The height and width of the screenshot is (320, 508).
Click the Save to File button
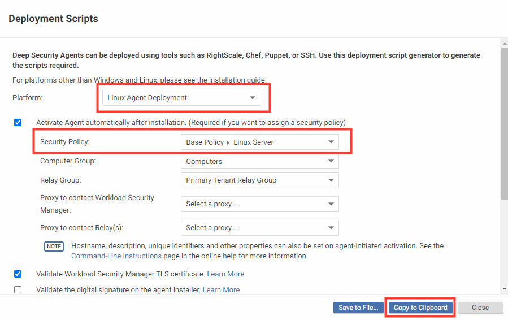[x=358, y=308]
